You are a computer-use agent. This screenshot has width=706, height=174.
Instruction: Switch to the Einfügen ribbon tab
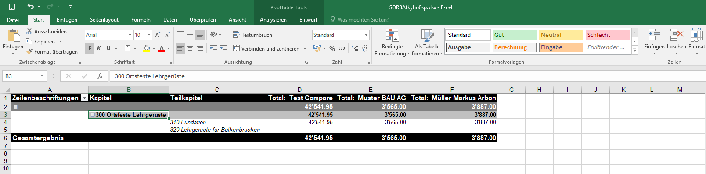pos(67,20)
